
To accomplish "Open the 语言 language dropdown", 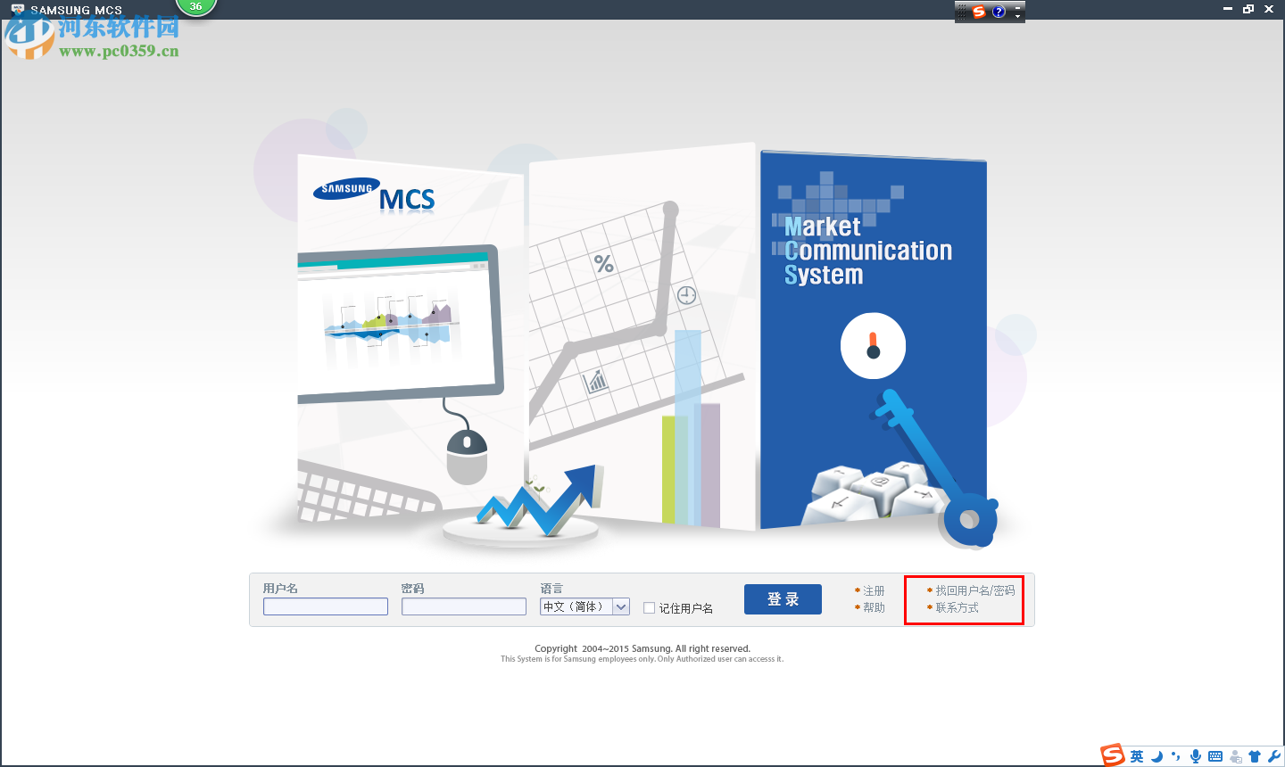I will [585, 606].
